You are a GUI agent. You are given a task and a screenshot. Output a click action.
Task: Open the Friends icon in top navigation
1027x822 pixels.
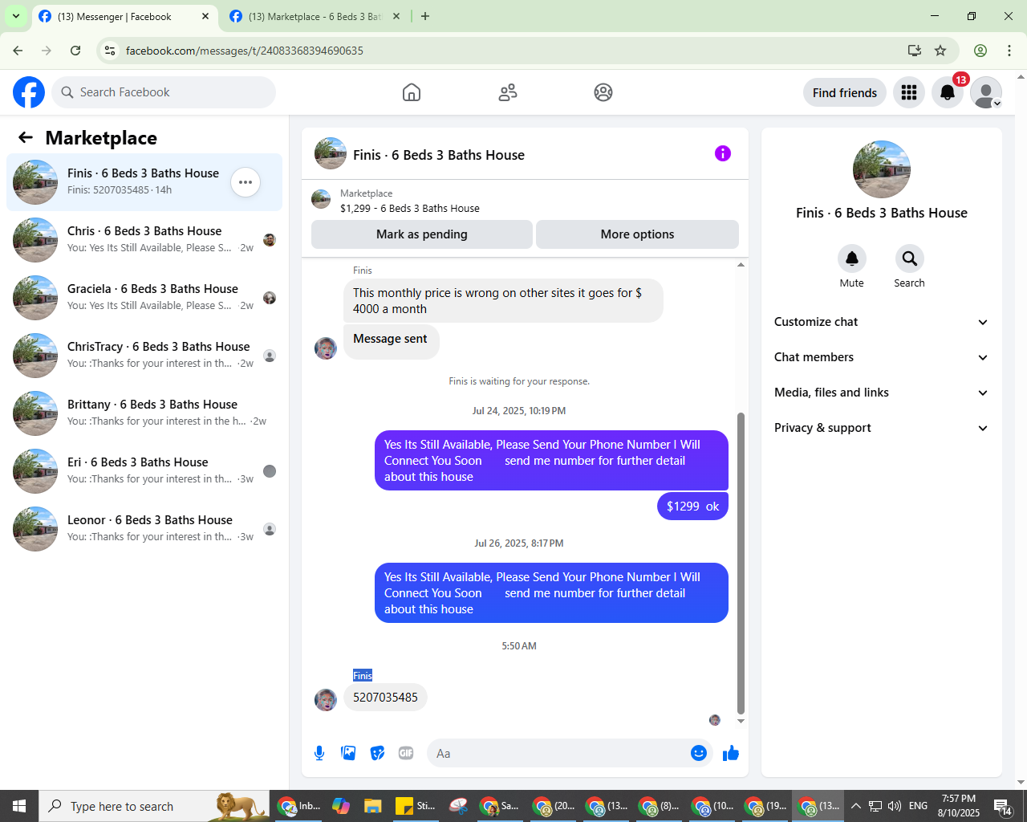coord(508,92)
